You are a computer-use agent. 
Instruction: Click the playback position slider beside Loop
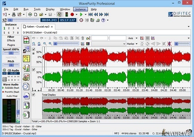pos(24,20)
